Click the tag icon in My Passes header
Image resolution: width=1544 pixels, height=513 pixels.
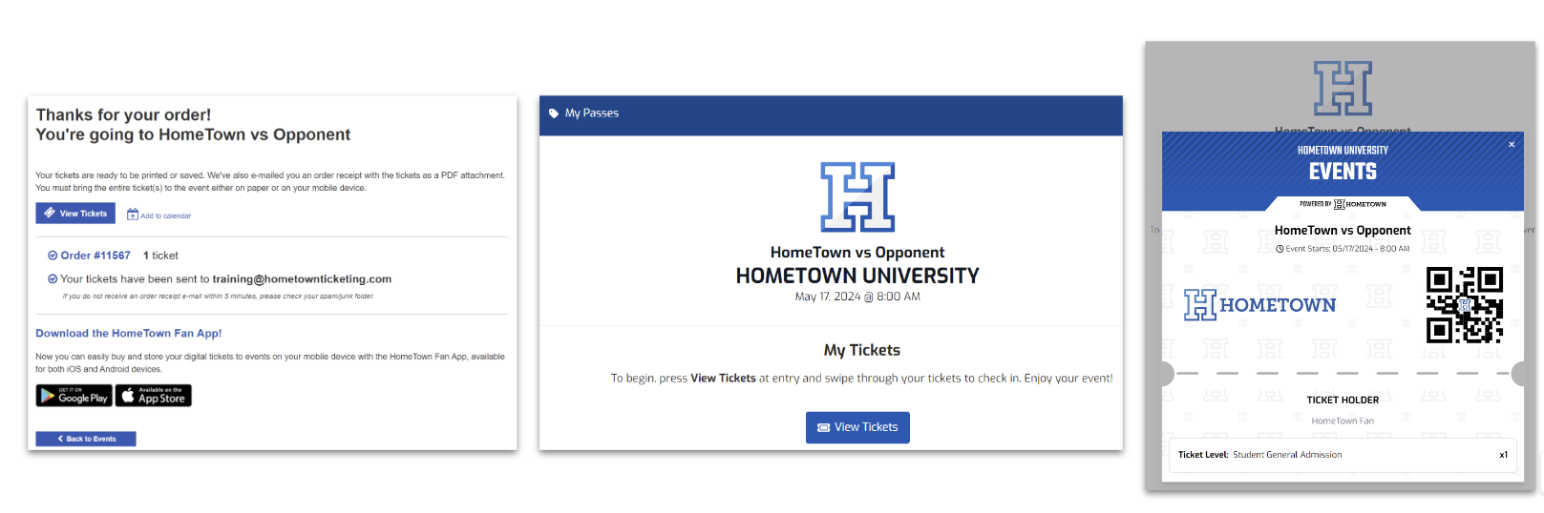pos(554,113)
